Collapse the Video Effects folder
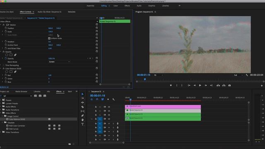 click(1, 113)
